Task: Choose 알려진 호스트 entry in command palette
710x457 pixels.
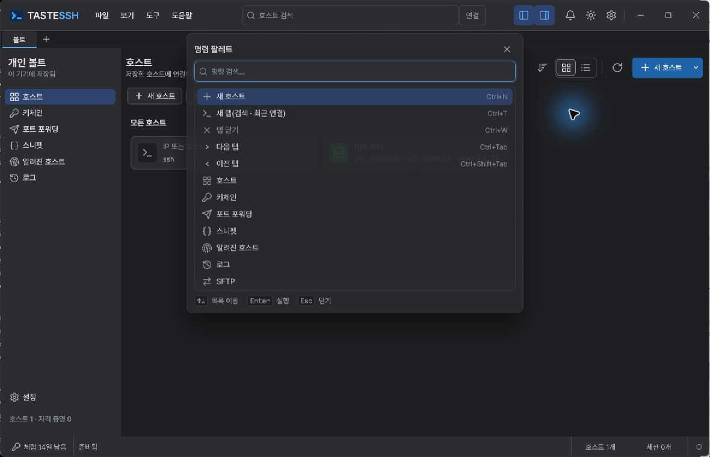Action: pyautogui.click(x=354, y=248)
